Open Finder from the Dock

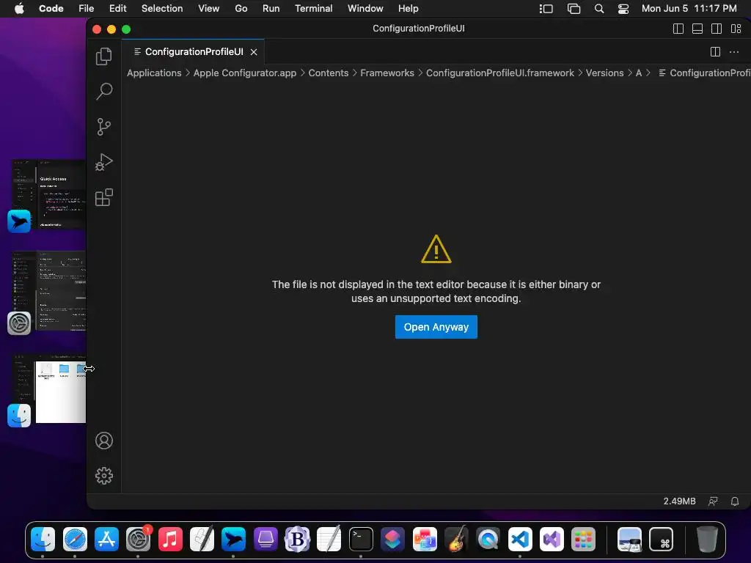tap(43, 540)
